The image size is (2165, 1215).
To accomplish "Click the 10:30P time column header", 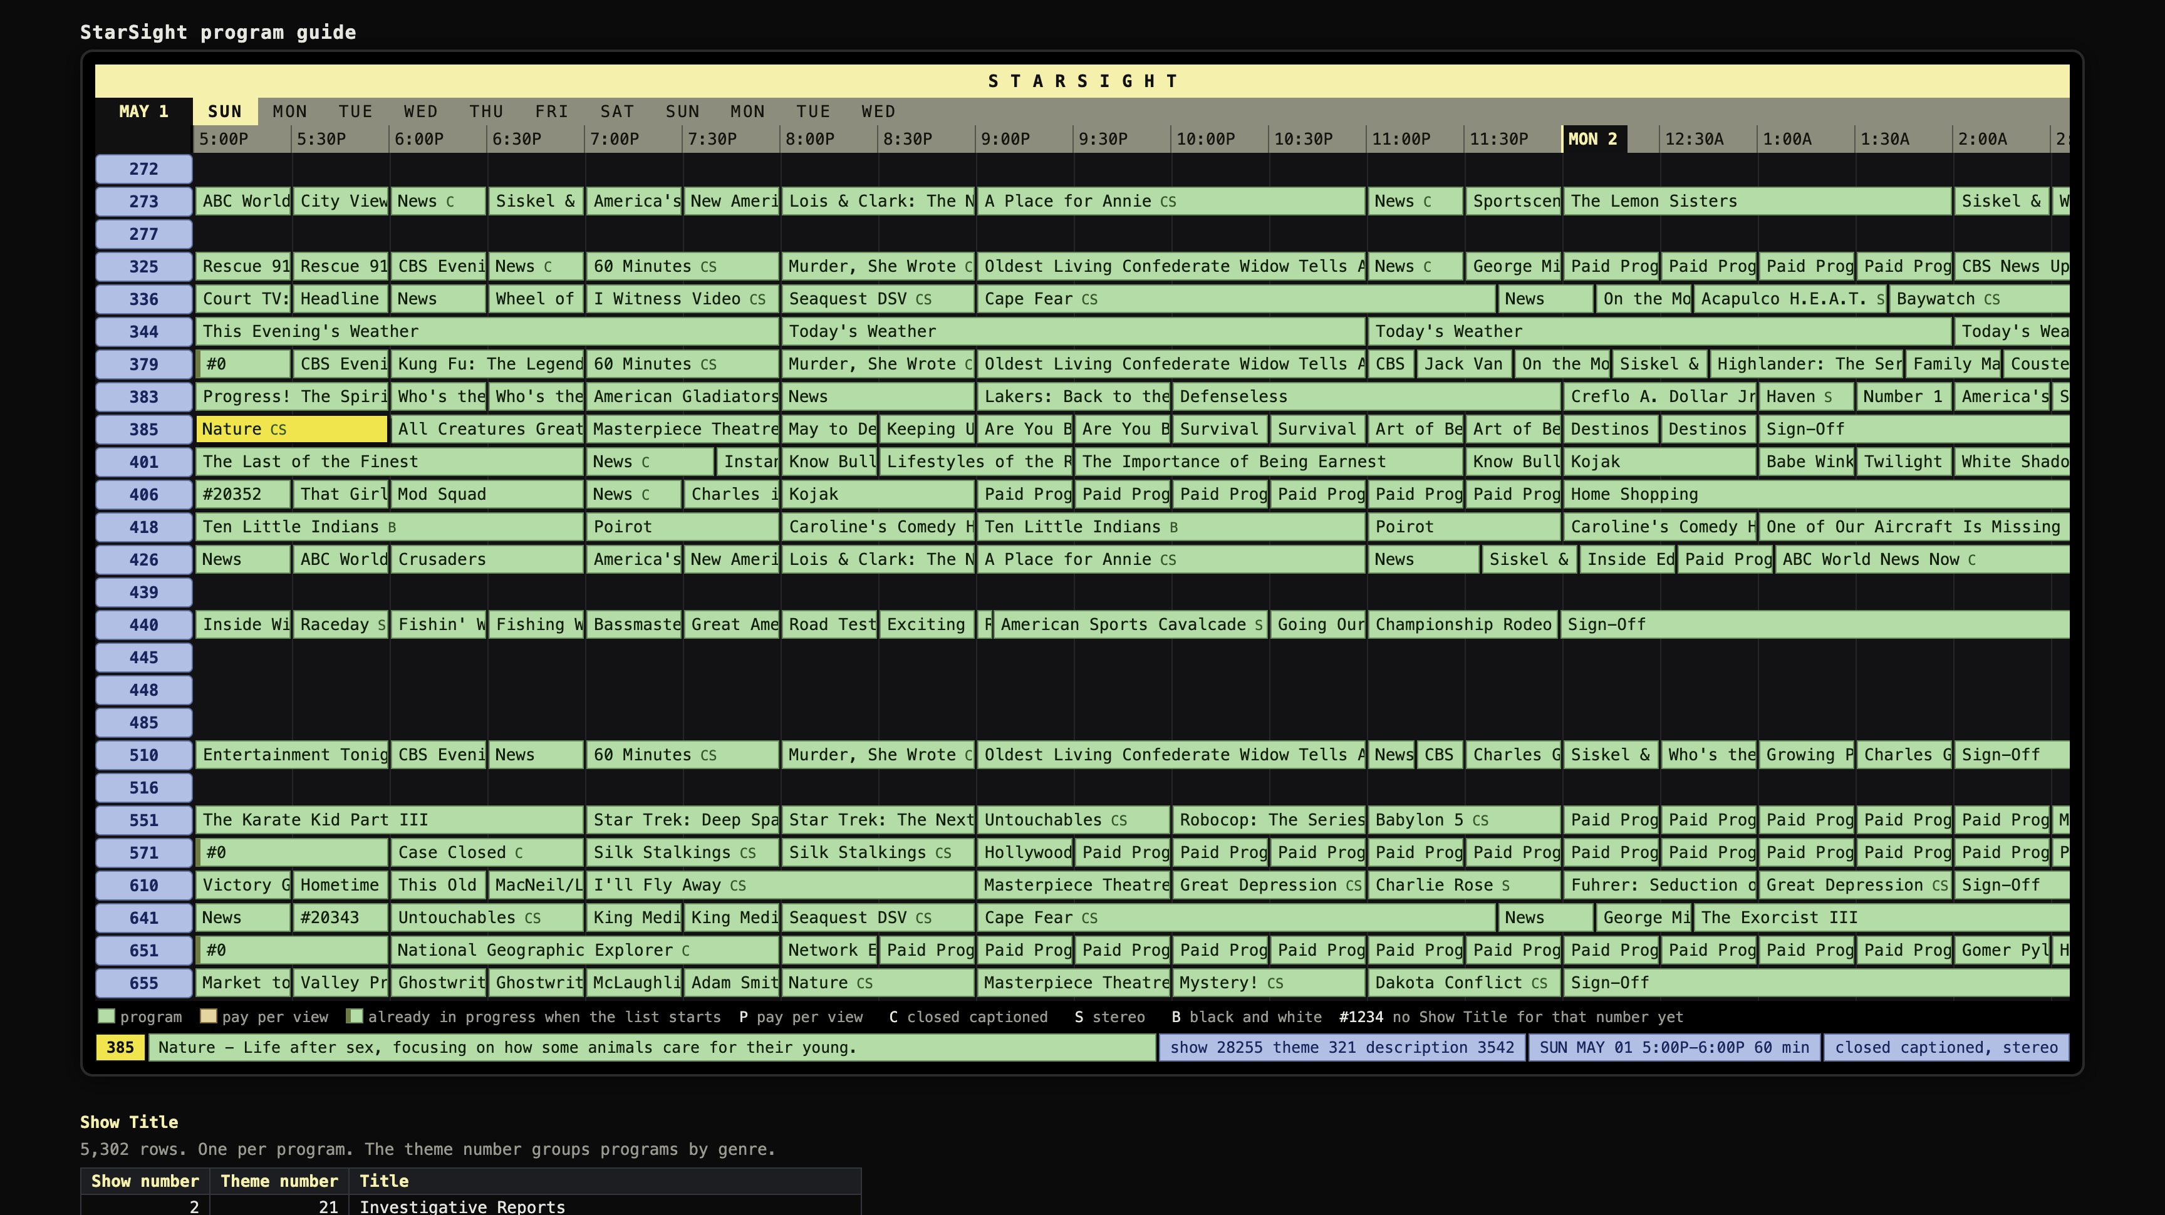I will [x=1317, y=138].
